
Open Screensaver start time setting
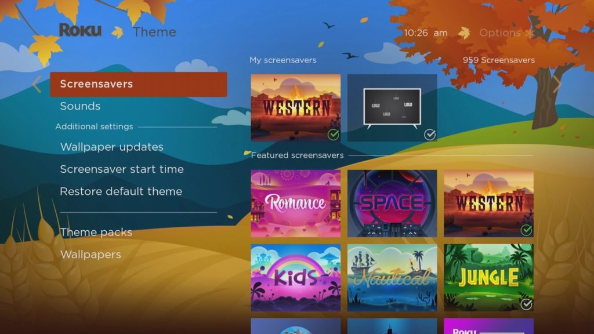point(122,169)
